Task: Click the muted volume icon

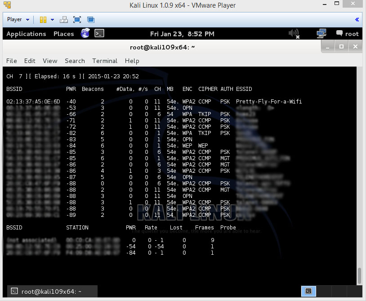Action: tap(294, 33)
